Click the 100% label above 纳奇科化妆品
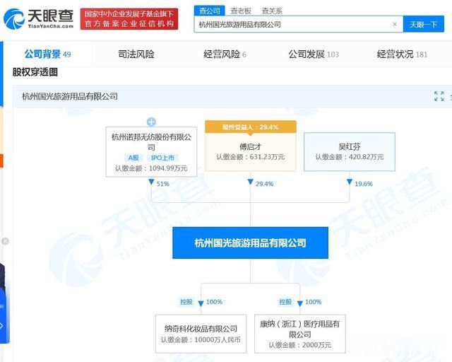 pyautogui.click(x=214, y=302)
